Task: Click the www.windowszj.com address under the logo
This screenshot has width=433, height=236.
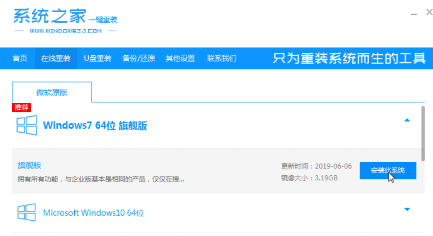Action: tap(66, 31)
